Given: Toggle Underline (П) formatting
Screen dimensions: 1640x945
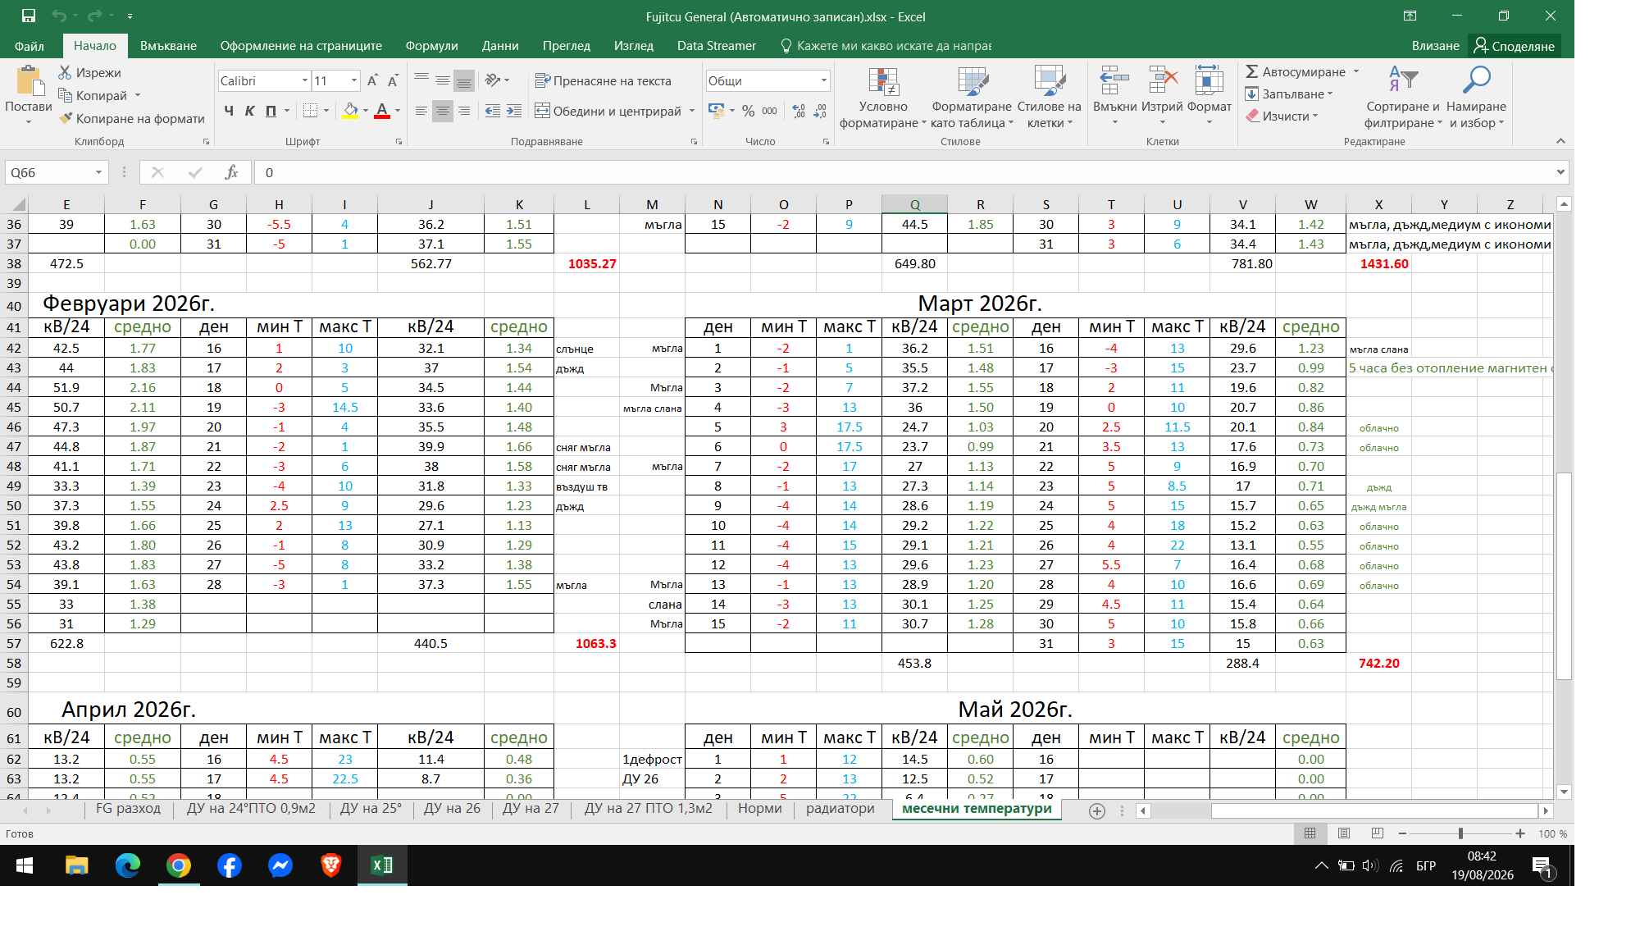Looking at the screenshot, I should [271, 111].
